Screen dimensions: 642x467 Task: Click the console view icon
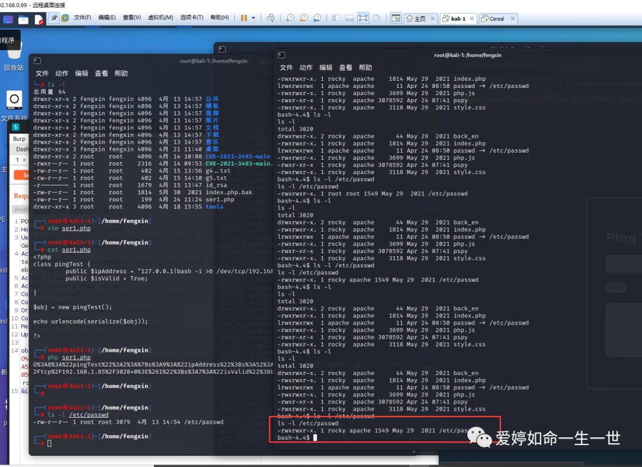click(x=396, y=18)
